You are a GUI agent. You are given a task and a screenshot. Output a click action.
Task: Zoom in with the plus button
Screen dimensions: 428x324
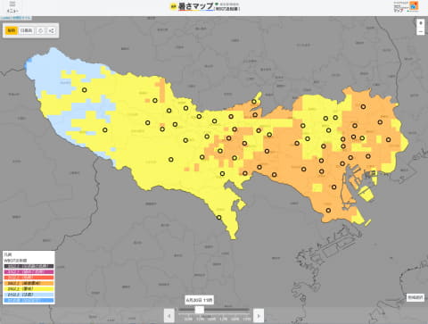click(x=421, y=23)
